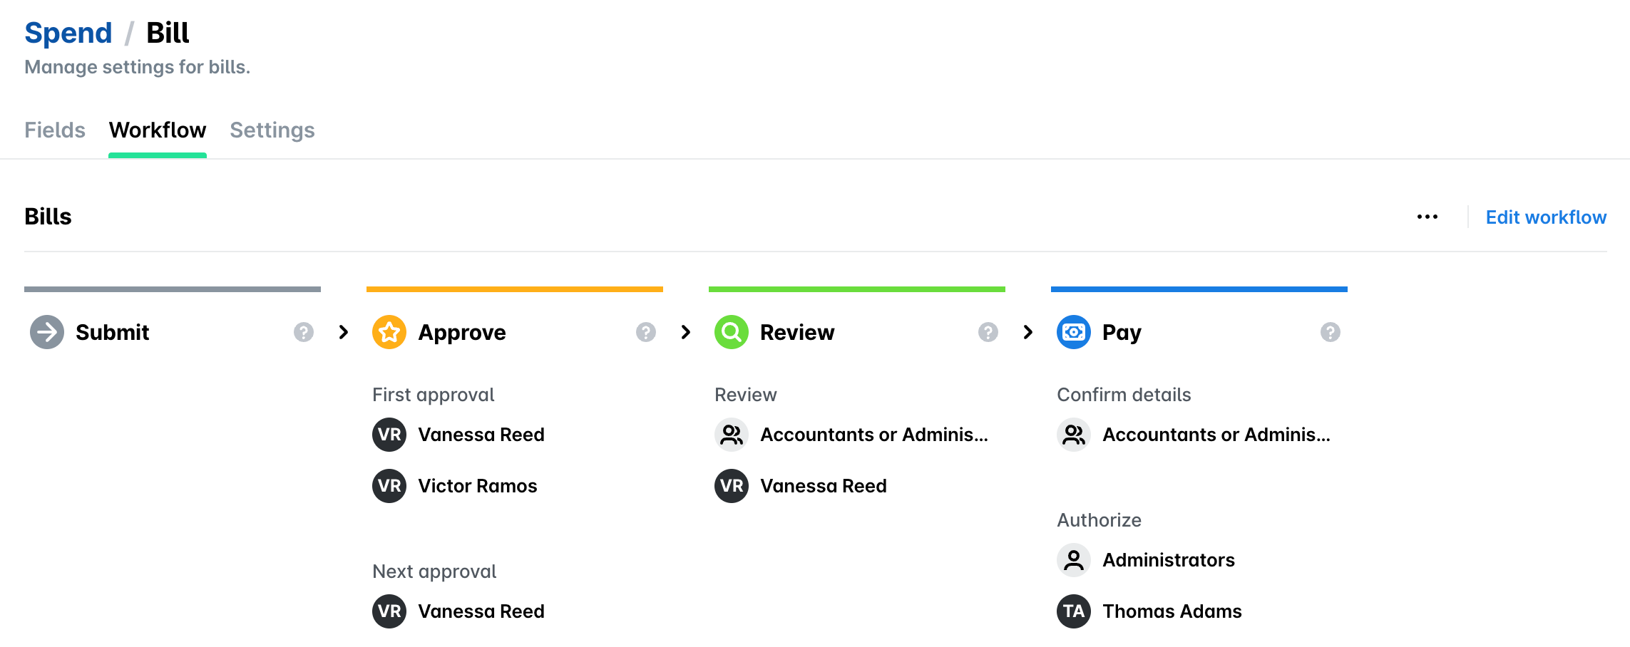Click group icon under Confirm details
1630x647 pixels.
[1074, 435]
